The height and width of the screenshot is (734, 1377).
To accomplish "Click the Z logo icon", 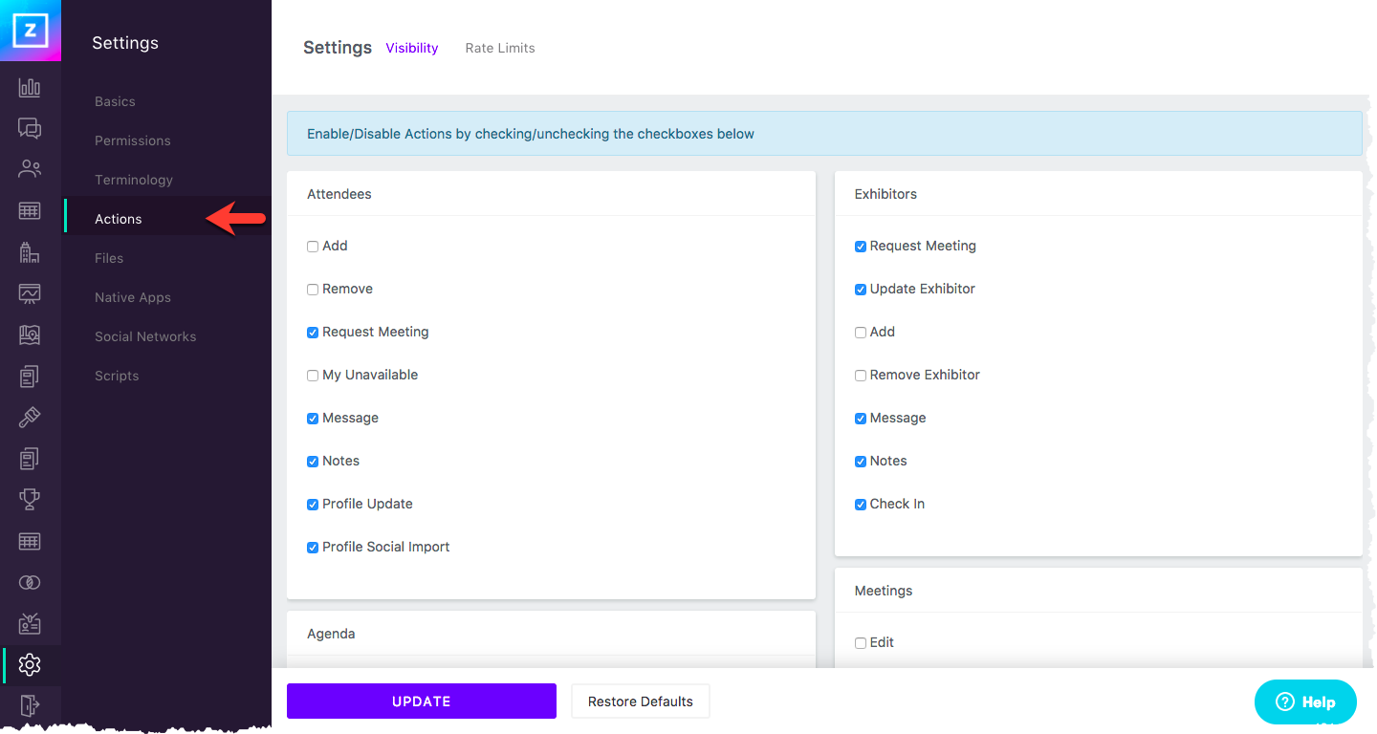I will click(x=31, y=31).
